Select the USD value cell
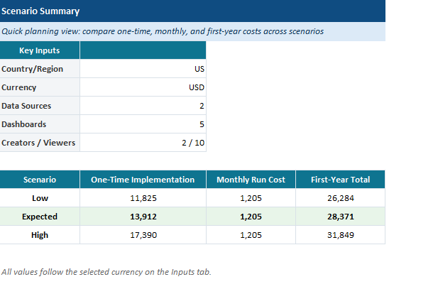This screenshot has width=438, height=289. tap(143, 87)
